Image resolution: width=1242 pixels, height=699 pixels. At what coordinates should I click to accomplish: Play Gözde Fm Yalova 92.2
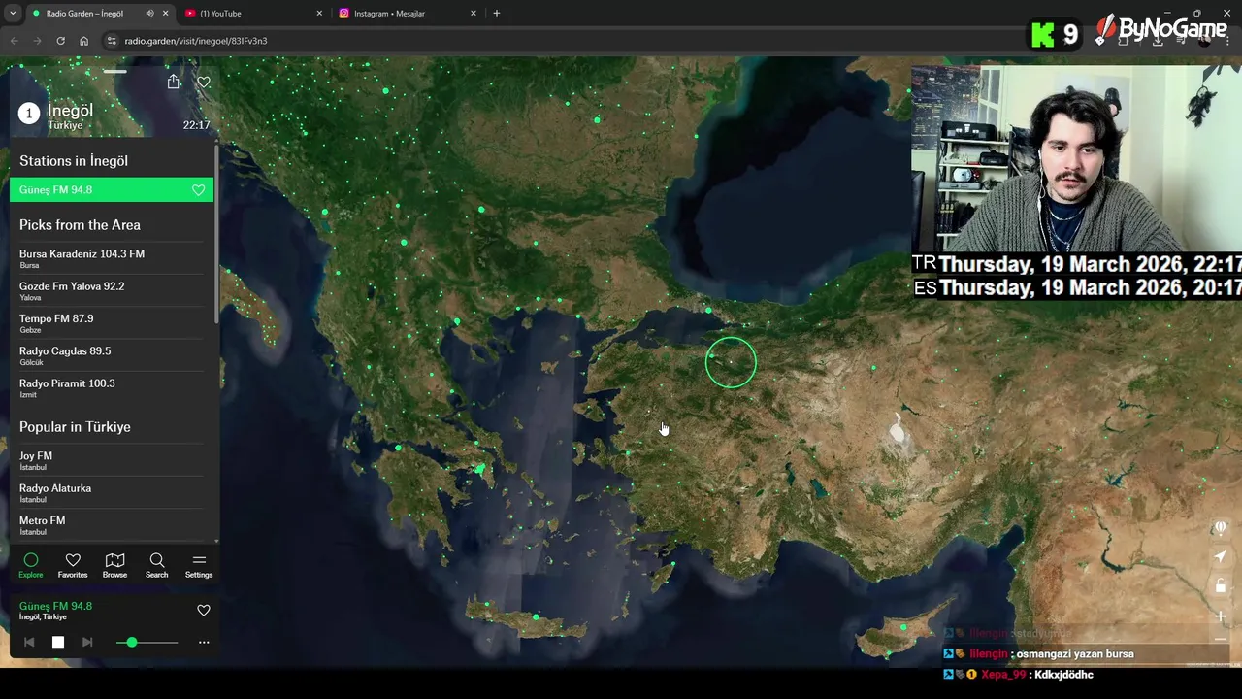pyautogui.click(x=112, y=290)
